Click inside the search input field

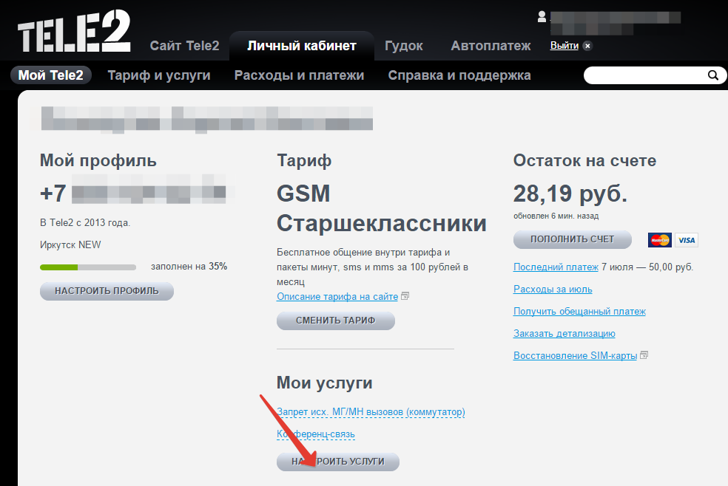coord(644,75)
